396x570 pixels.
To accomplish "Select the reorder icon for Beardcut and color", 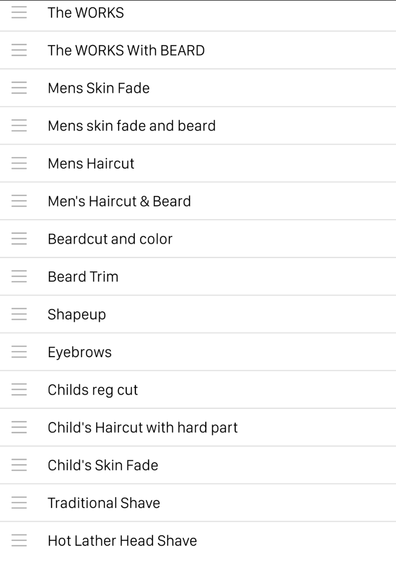I will coord(19,239).
